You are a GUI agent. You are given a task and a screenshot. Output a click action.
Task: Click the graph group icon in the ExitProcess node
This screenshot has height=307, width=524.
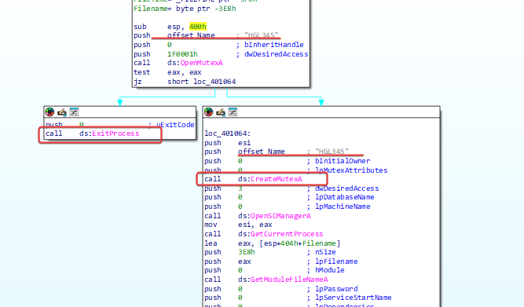click(x=74, y=112)
